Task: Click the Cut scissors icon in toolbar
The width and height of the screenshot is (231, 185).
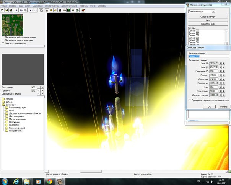Action: (x=16, y=11)
